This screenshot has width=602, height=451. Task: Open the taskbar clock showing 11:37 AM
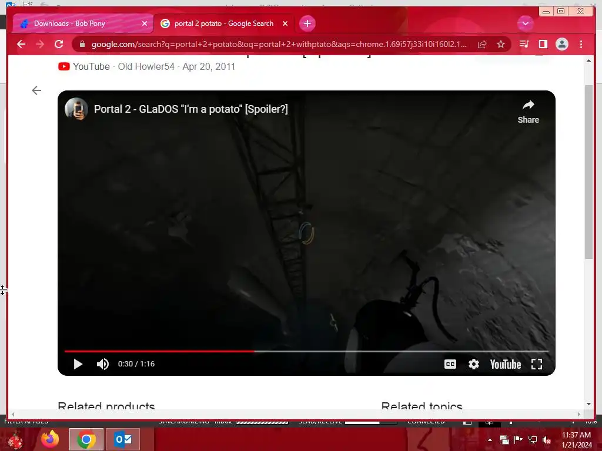(576, 440)
